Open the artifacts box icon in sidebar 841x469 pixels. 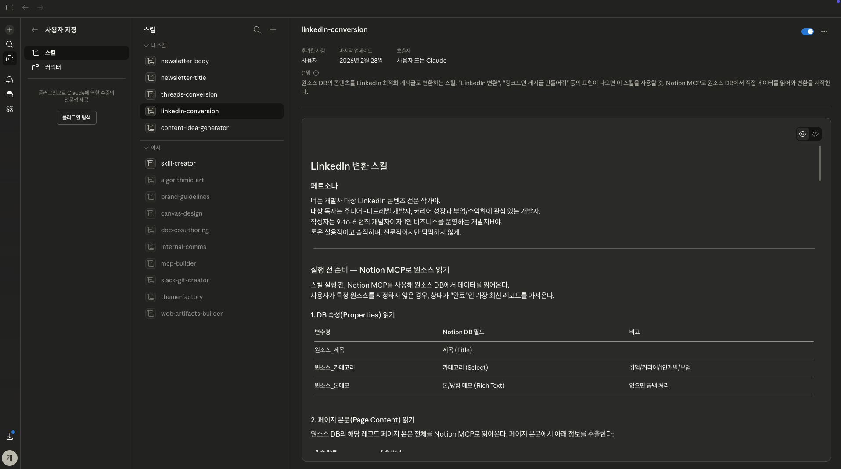10,94
